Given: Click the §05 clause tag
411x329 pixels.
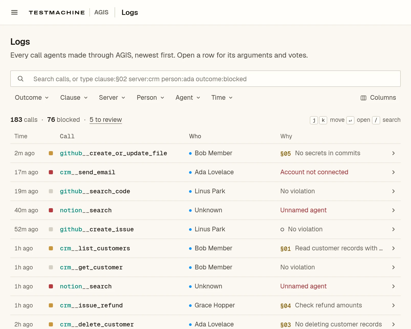Looking at the screenshot, I should point(285,153).
